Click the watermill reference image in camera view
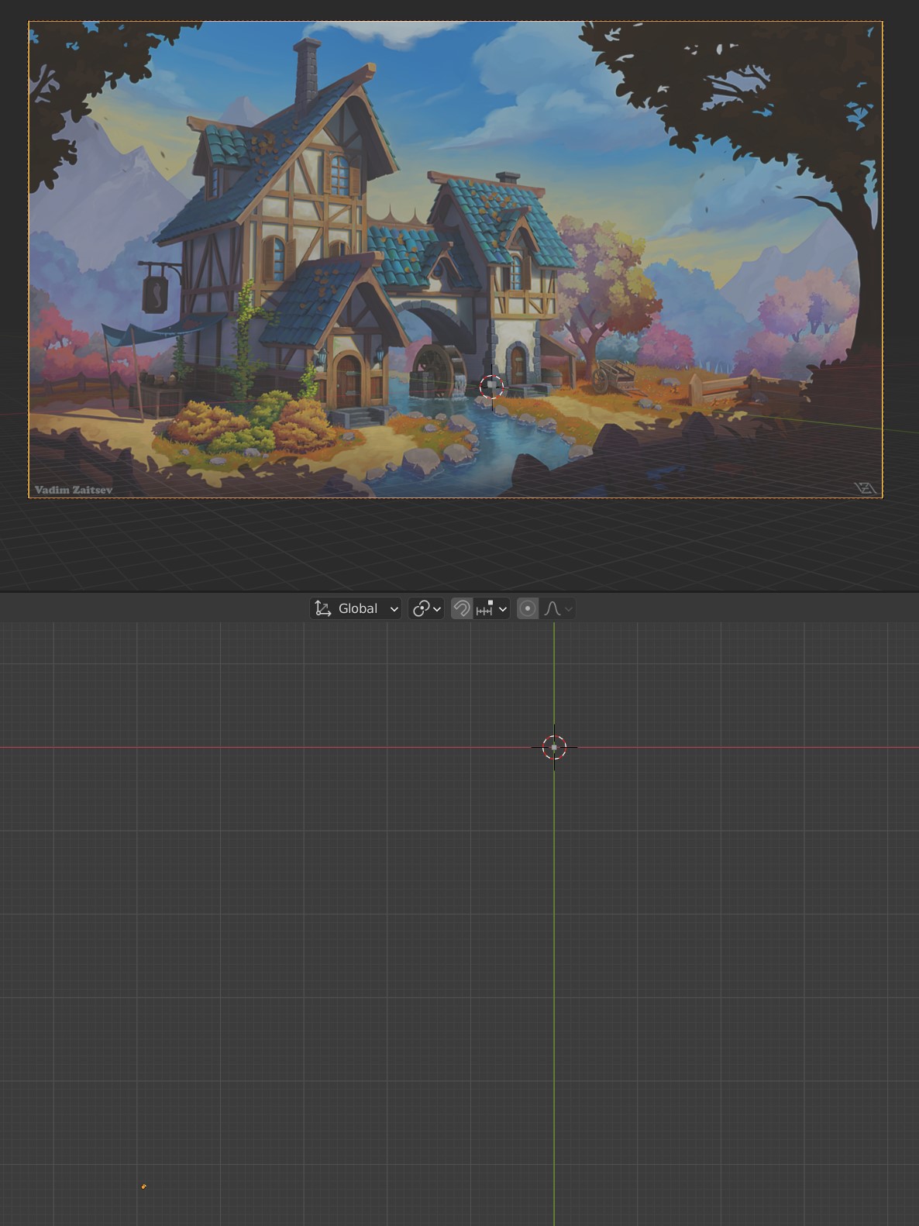The height and width of the screenshot is (1226, 919). [456, 260]
